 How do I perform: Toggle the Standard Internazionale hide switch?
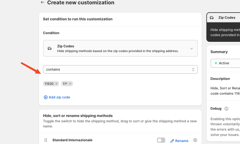pyautogui.click(x=161, y=140)
